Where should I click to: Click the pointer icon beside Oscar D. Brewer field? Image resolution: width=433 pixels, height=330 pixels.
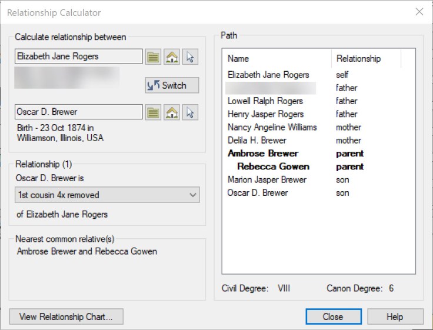[x=190, y=112]
